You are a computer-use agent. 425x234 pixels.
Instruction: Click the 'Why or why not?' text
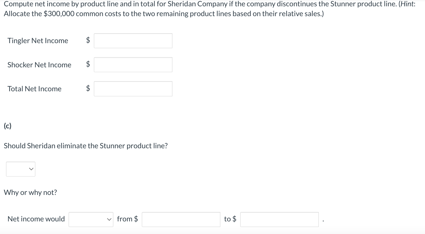tap(31, 192)
